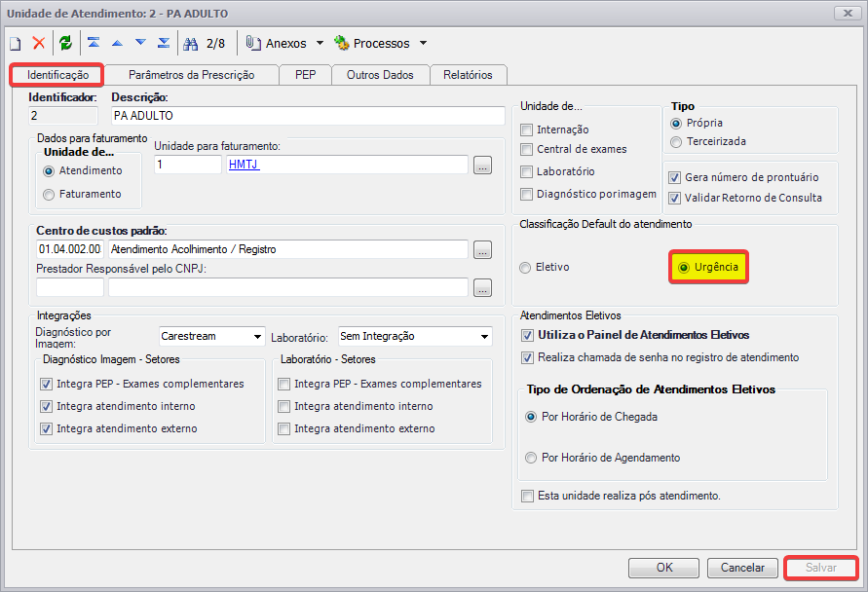Image resolution: width=868 pixels, height=592 pixels.
Task: Go to next record down arrow
Action: click(140, 43)
